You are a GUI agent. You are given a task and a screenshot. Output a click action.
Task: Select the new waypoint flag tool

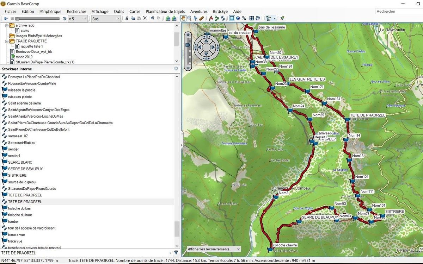click(x=211, y=18)
